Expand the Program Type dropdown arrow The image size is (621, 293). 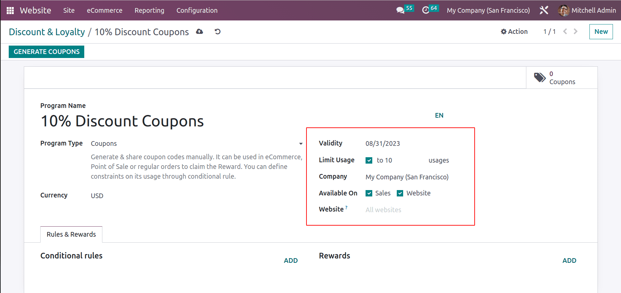[301, 144]
